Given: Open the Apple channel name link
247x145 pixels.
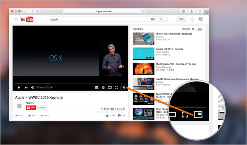Looking at the screenshot, I should point(29,103).
